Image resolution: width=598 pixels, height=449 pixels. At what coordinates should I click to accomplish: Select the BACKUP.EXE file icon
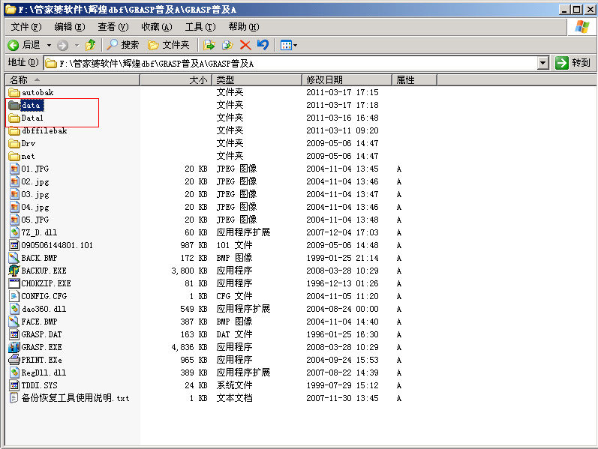(14, 271)
